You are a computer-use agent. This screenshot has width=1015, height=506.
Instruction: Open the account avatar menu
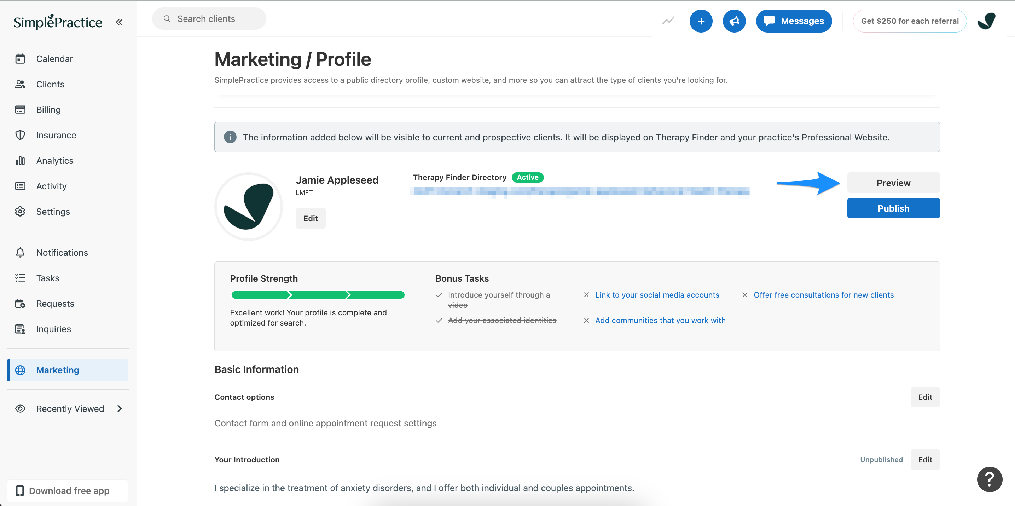(x=986, y=21)
